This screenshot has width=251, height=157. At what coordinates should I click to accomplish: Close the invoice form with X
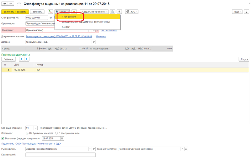point(249,3)
